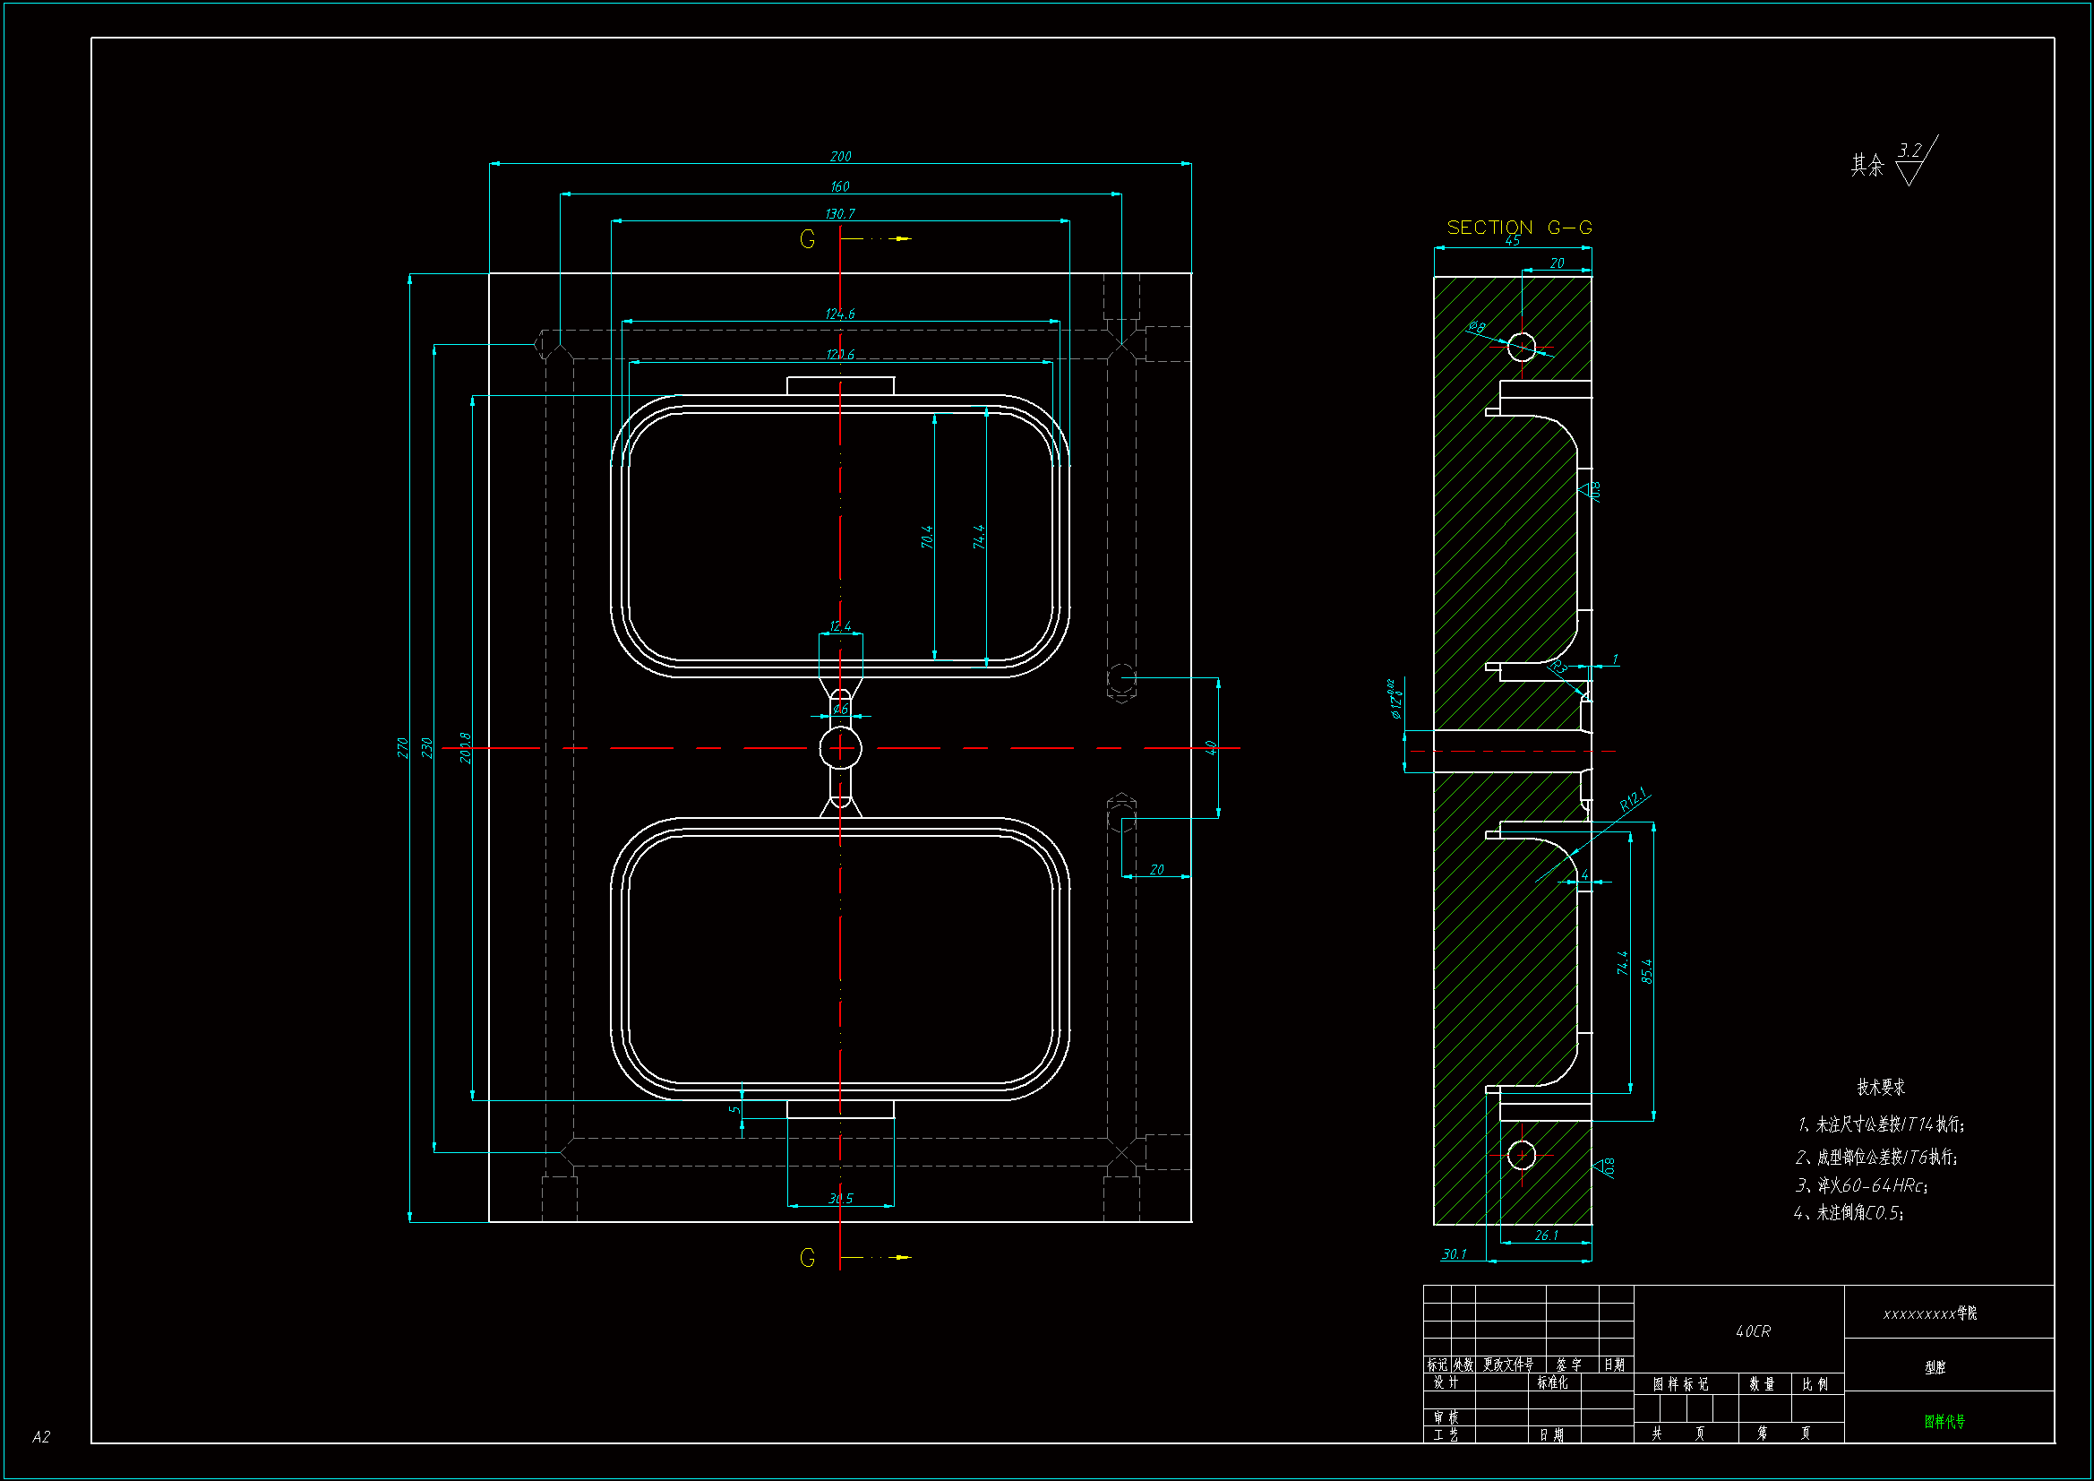The width and height of the screenshot is (2094, 1481).
Task: Select the surface roughness 3.2 symbol
Action: tap(1910, 161)
